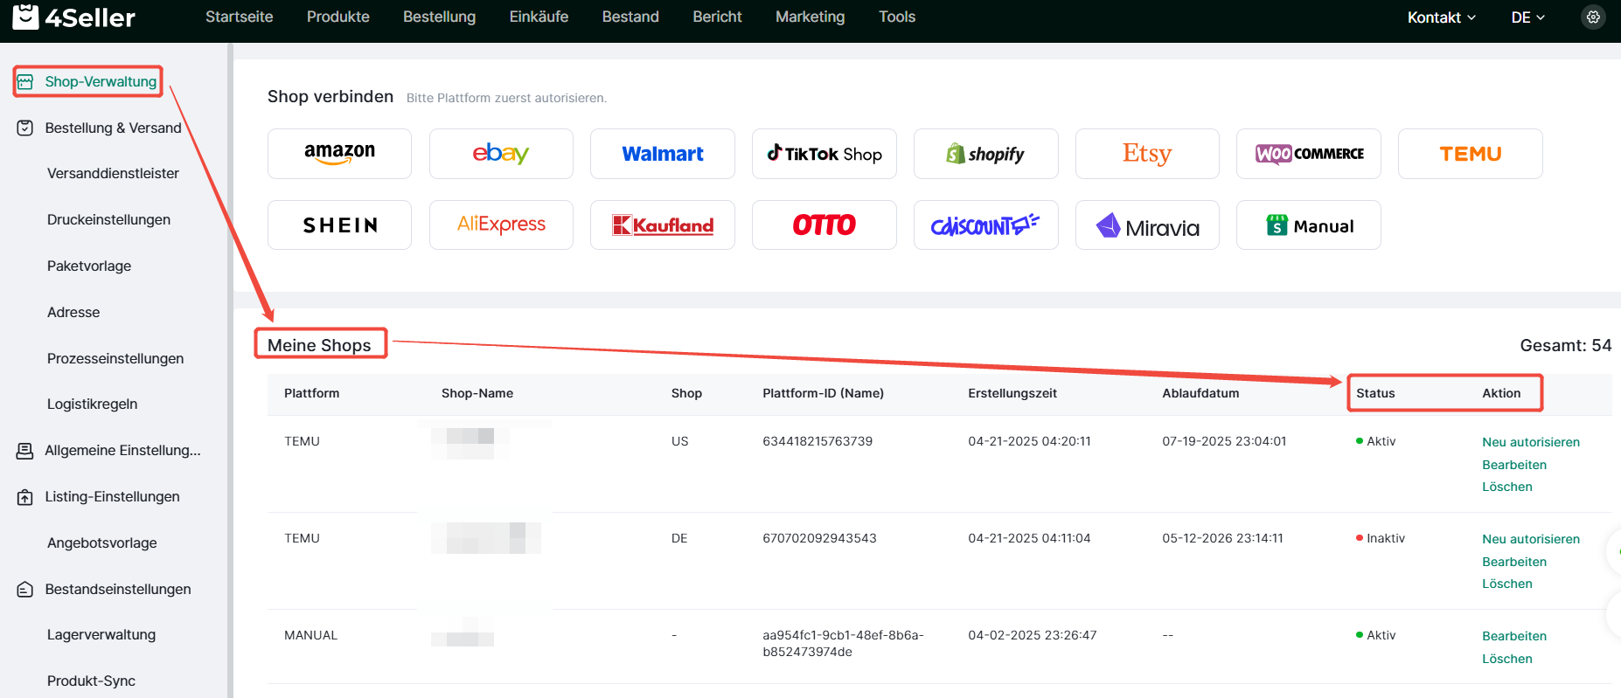Connect a TEMU shop
Viewport: 1621px width, 698px height.
1471,154
